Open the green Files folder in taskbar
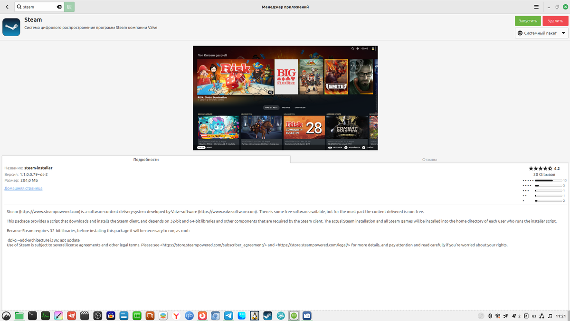The image size is (570, 321). click(19, 315)
